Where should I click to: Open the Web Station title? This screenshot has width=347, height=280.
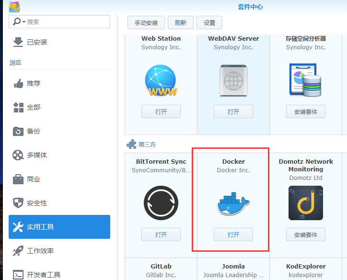click(161, 38)
